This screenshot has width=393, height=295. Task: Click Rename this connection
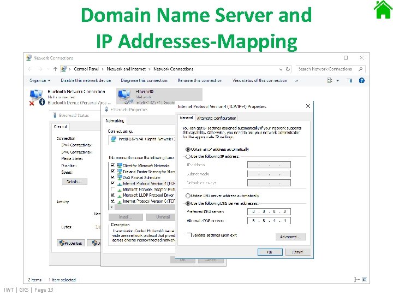tap(200, 80)
